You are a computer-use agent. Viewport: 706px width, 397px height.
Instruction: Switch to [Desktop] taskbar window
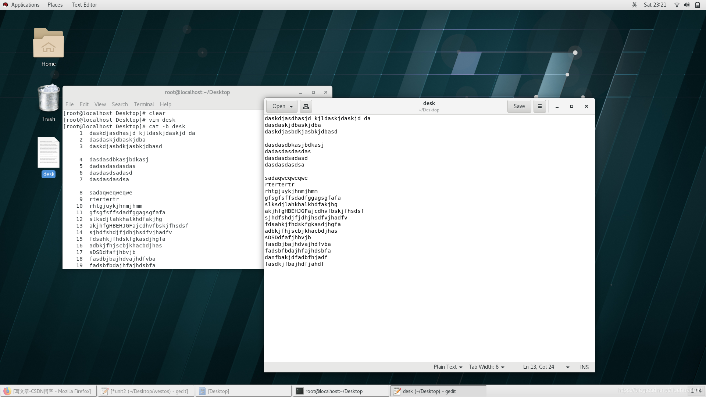(x=243, y=391)
